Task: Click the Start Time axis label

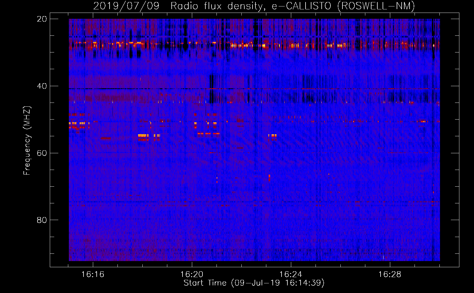Action: (x=254, y=283)
